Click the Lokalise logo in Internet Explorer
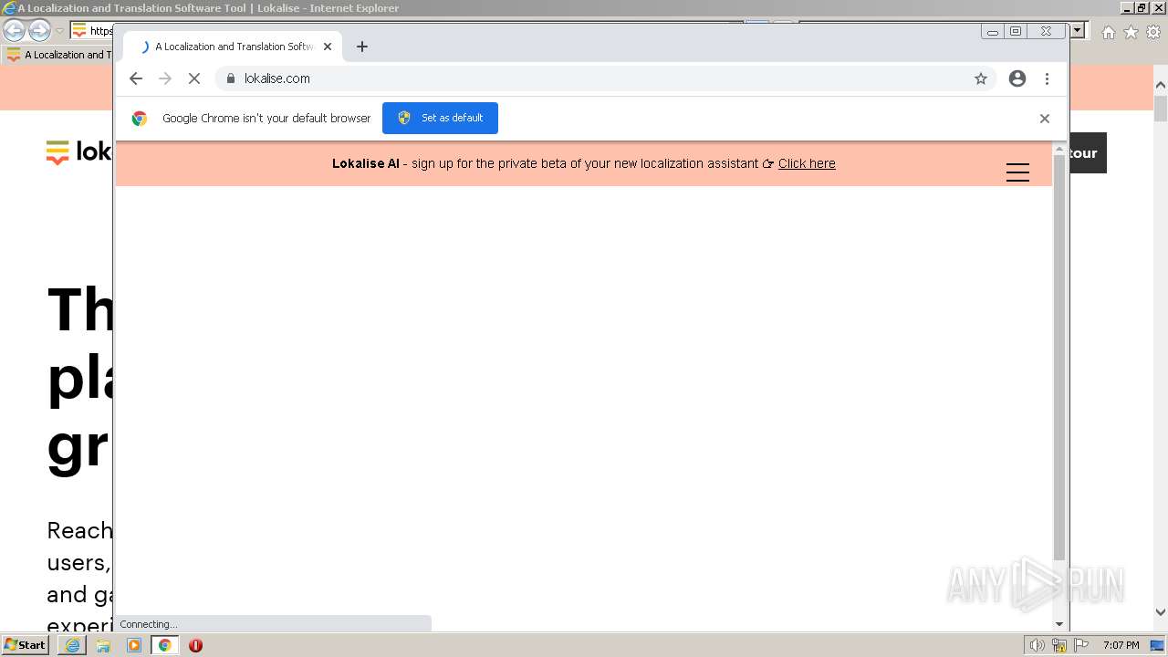Viewport: 1168px width, 657px height. pos(79,152)
